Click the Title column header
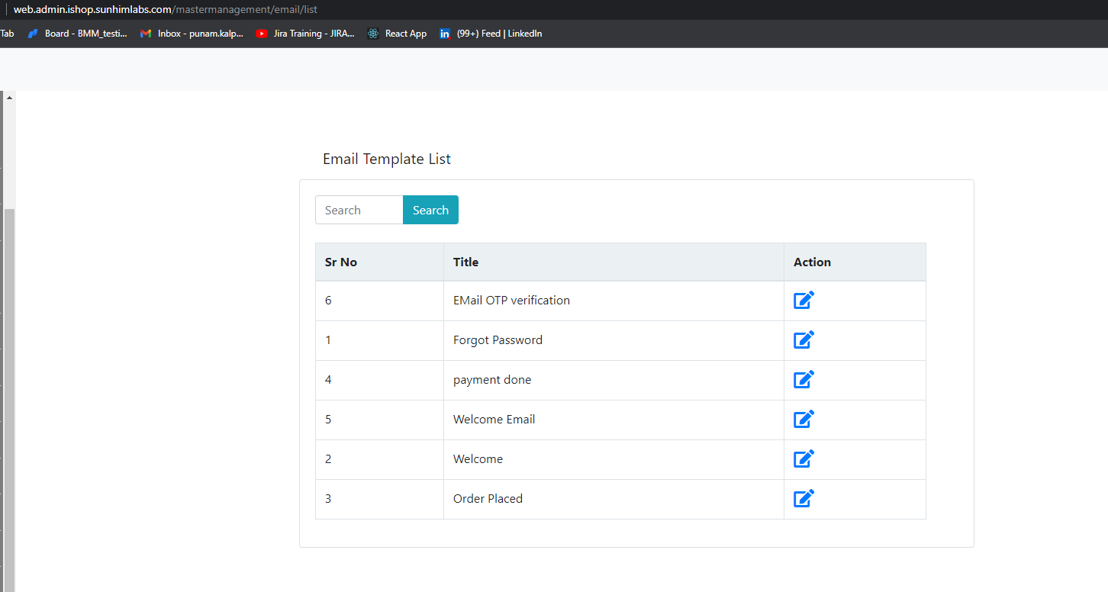 [x=614, y=262]
